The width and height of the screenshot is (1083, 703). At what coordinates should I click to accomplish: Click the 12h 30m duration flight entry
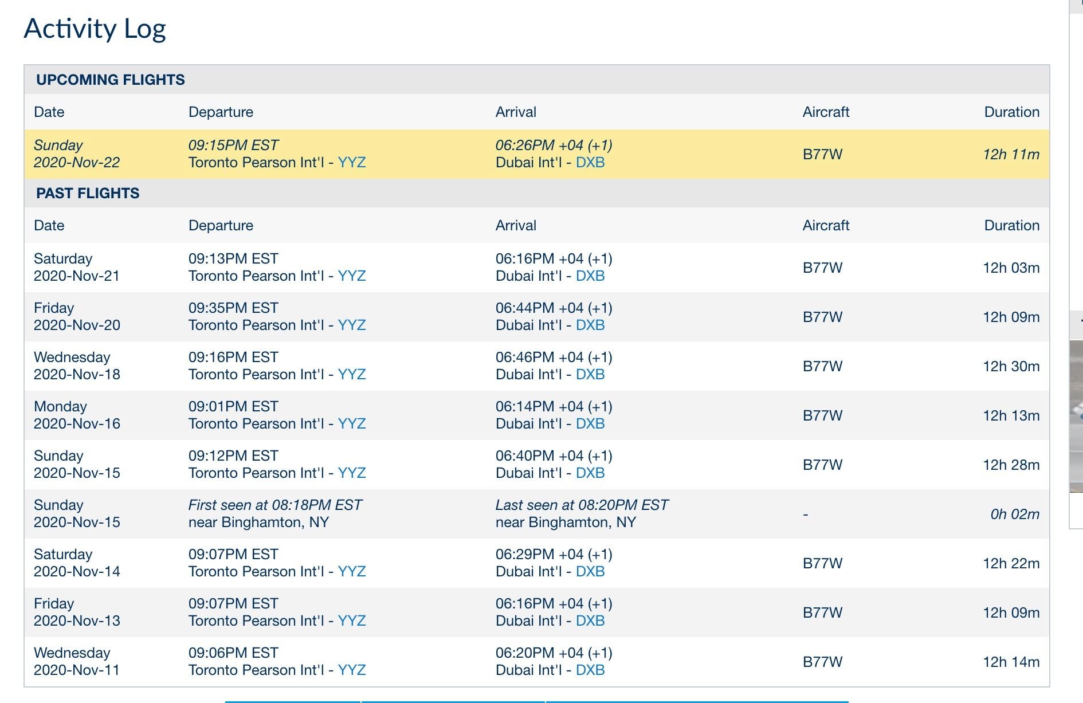(1011, 367)
